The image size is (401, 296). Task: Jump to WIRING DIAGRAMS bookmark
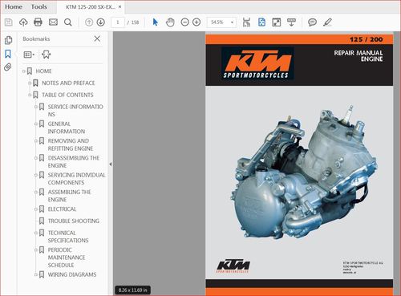72,274
